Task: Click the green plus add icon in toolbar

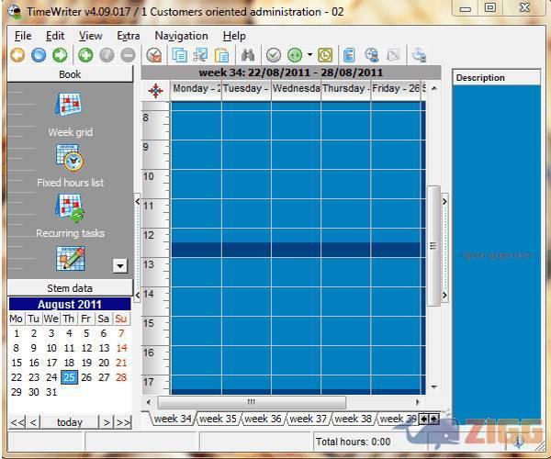Action: [x=84, y=55]
